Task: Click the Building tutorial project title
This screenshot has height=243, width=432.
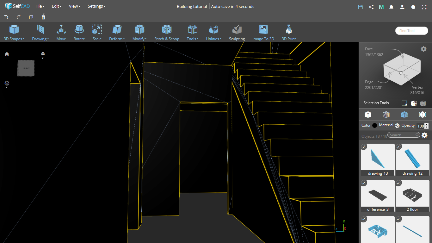Action: [x=192, y=6]
